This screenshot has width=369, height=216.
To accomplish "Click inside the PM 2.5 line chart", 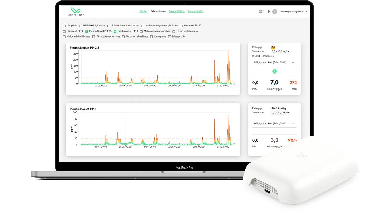I will click(156, 67).
